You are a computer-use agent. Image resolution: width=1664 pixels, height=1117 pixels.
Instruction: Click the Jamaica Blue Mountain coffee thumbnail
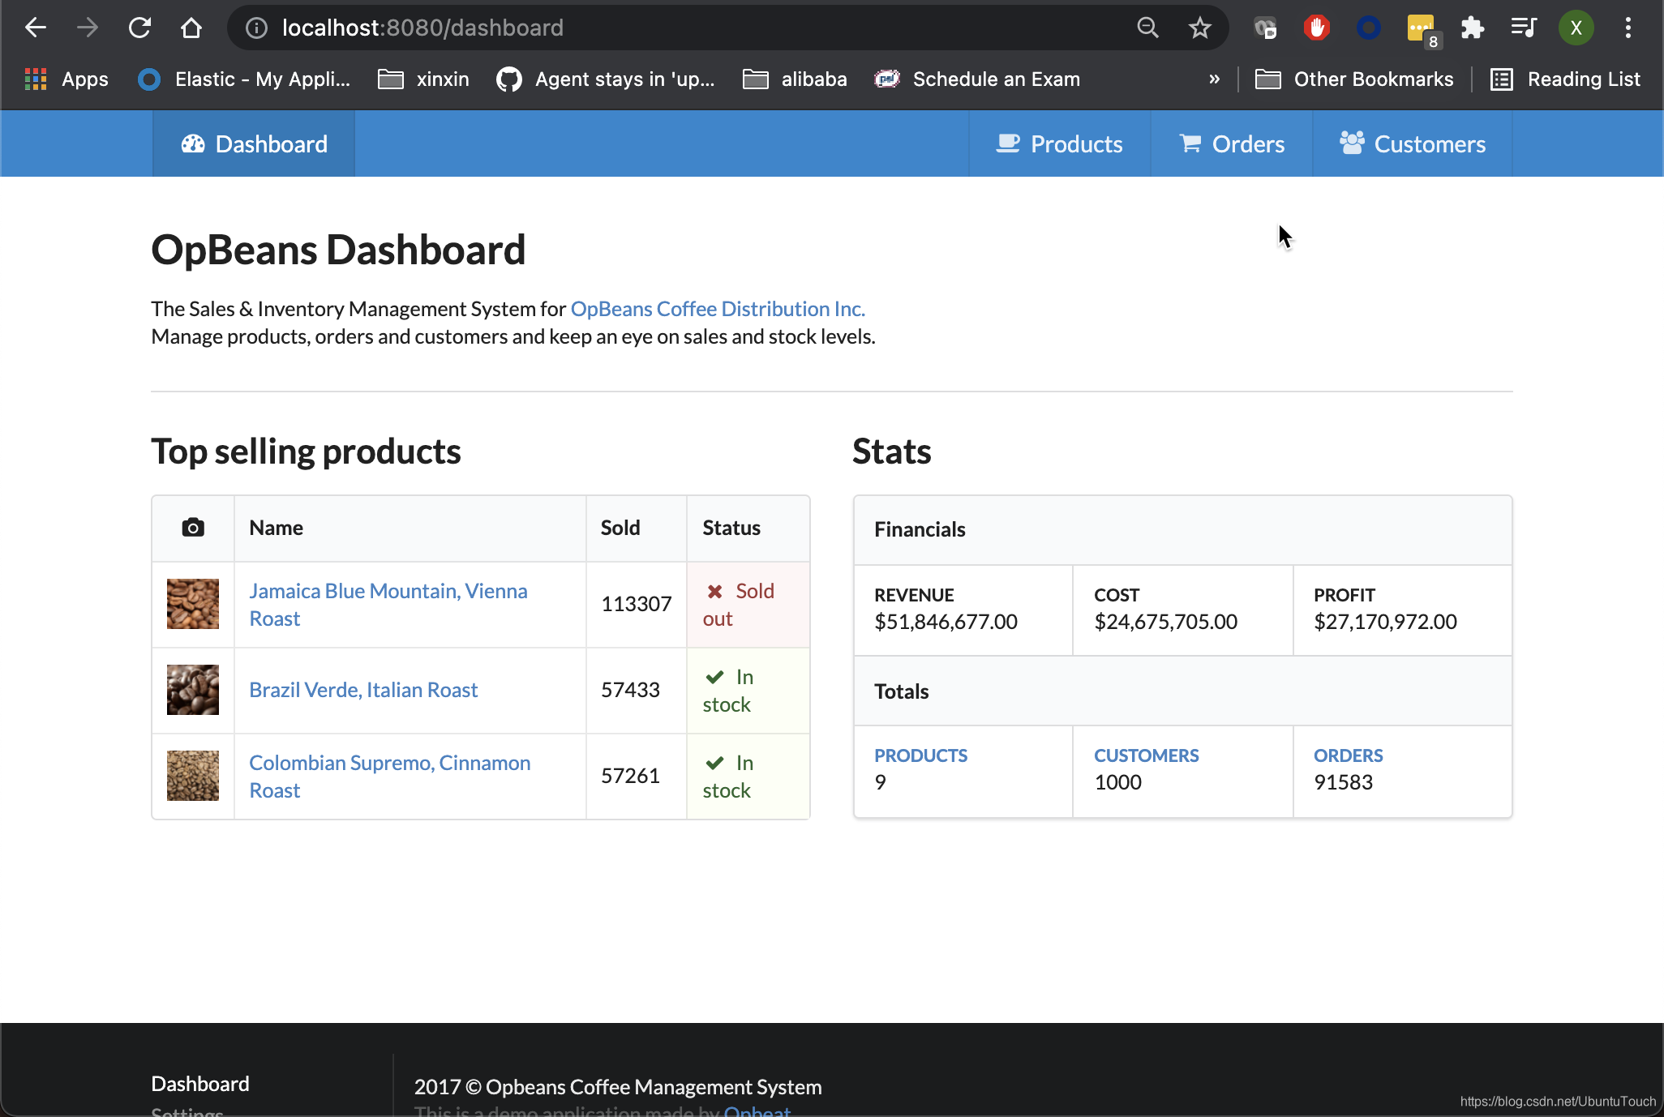click(x=193, y=604)
